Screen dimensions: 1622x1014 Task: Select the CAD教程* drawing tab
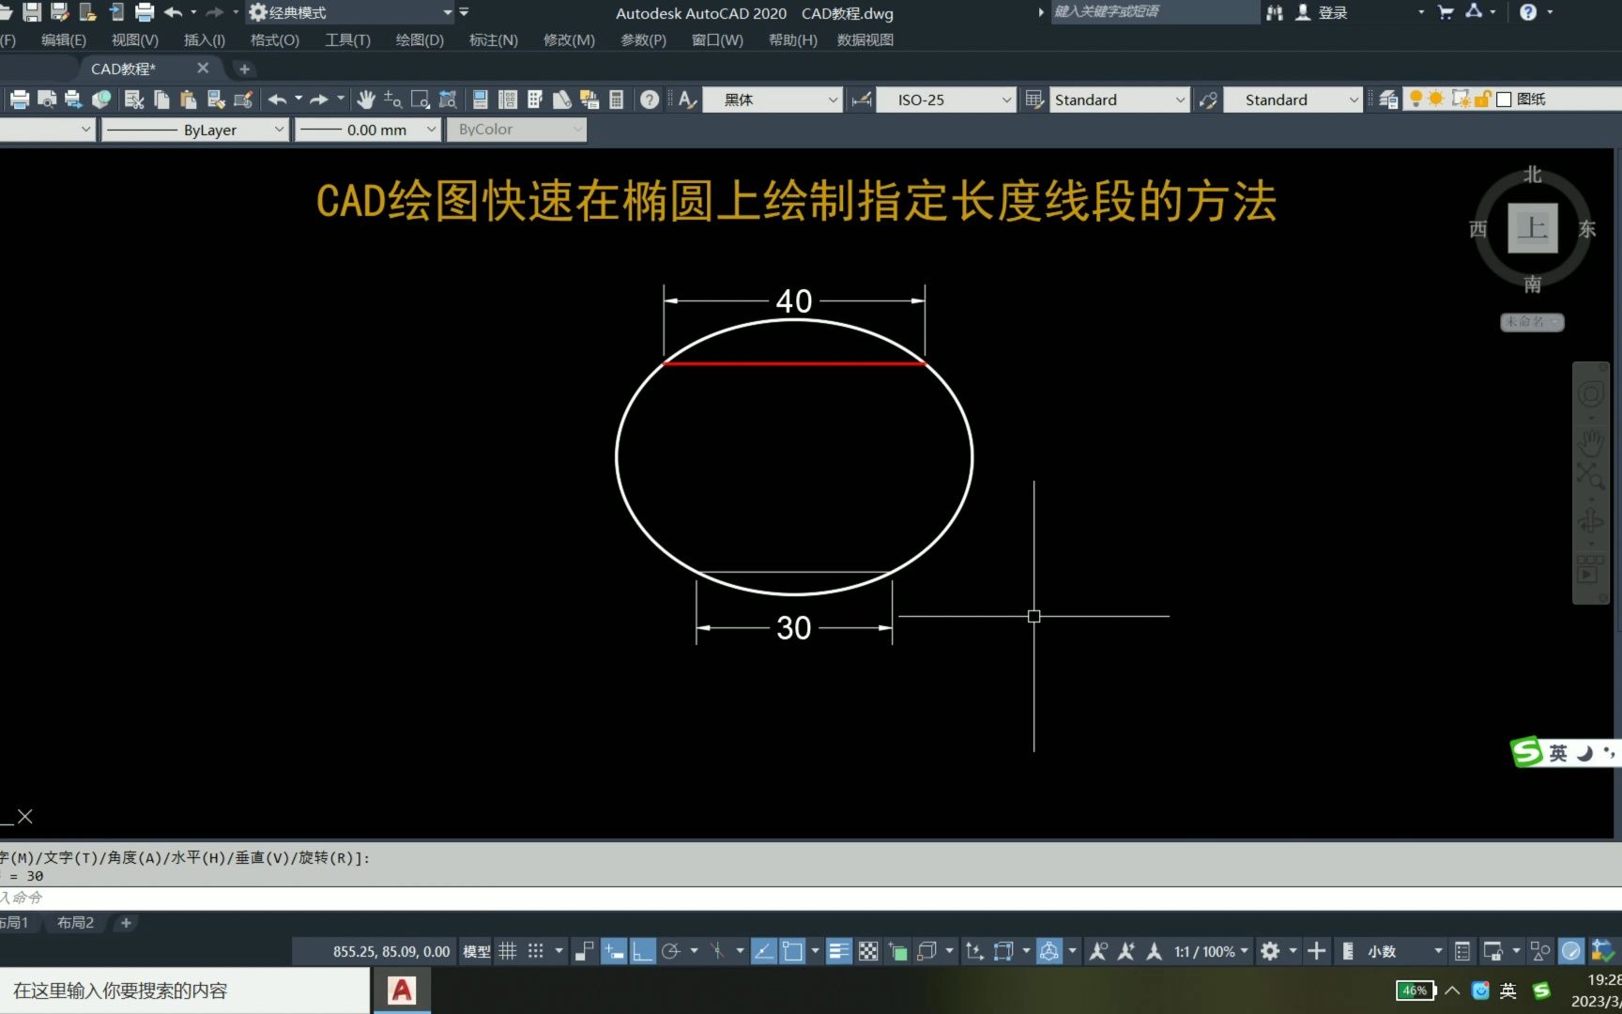coord(124,69)
